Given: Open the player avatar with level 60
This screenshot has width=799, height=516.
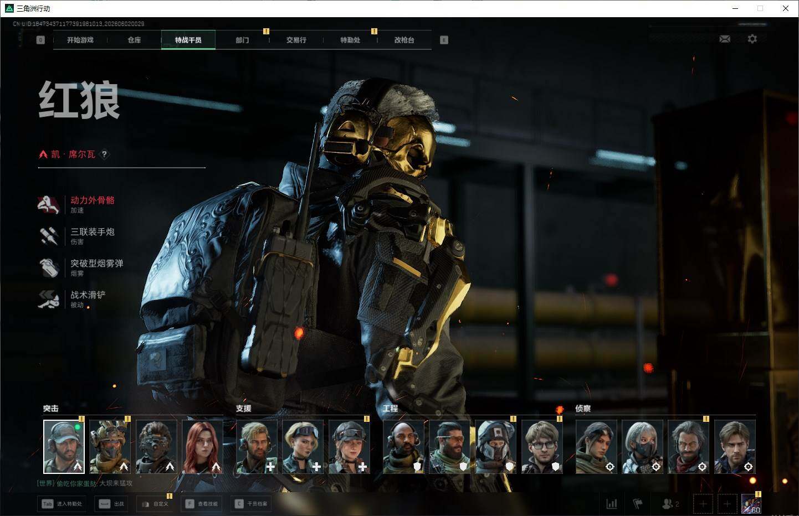Looking at the screenshot, I should pos(751,504).
